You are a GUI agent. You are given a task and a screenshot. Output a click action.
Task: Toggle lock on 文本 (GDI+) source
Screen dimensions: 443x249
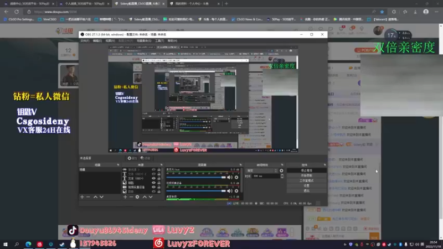(159, 178)
